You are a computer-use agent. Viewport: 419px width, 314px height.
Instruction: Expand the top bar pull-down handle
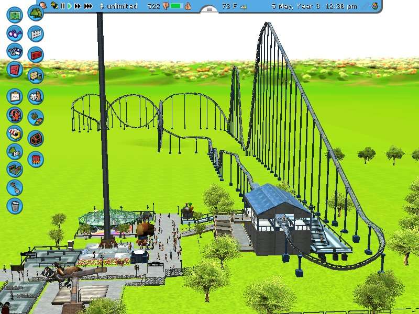pos(209,9)
